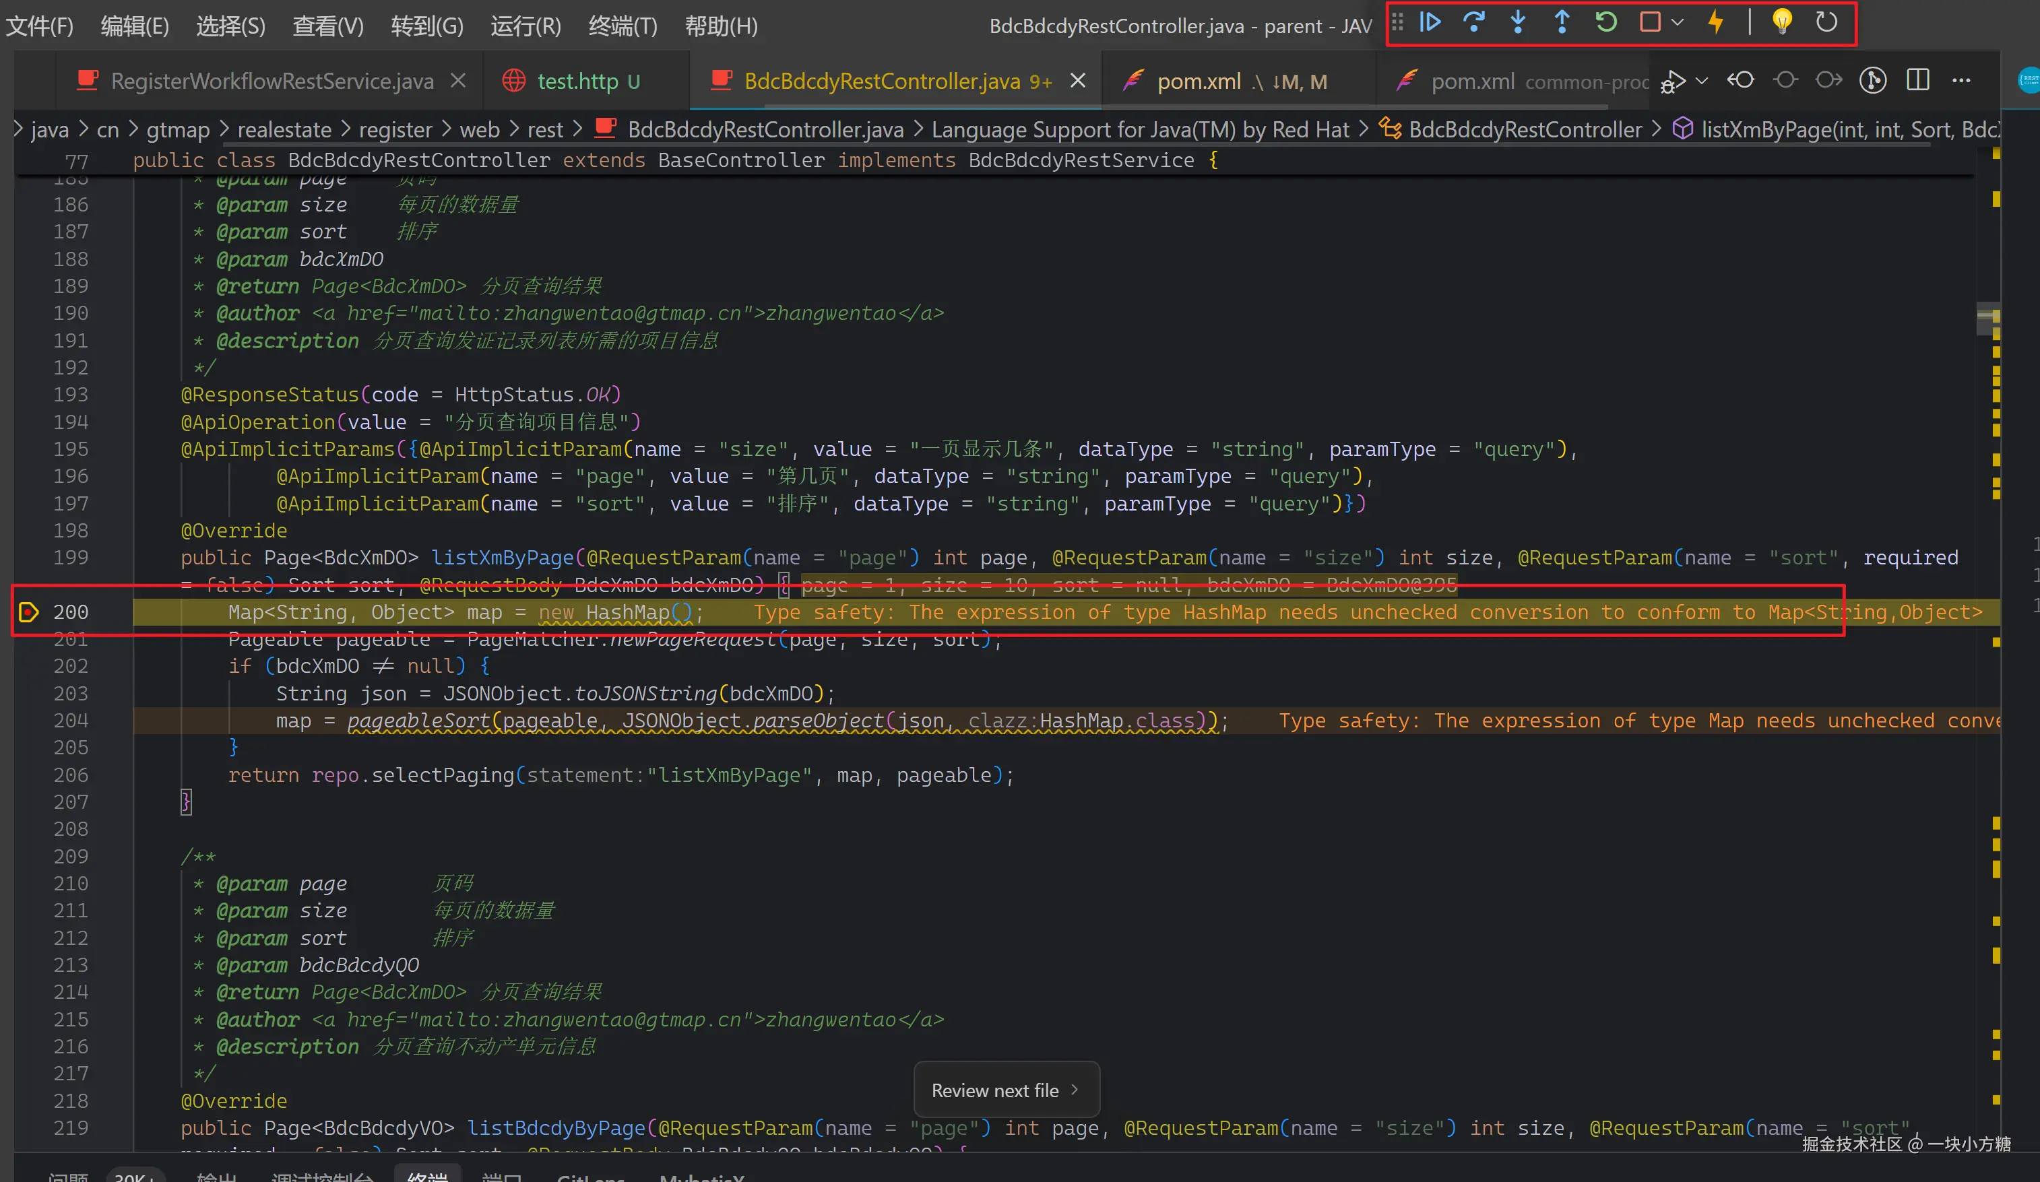Click the Hot Code Replace lightning icon
This screenshot has height=1182, width=2040.
pyautogui.click(x=1715, y=22)
